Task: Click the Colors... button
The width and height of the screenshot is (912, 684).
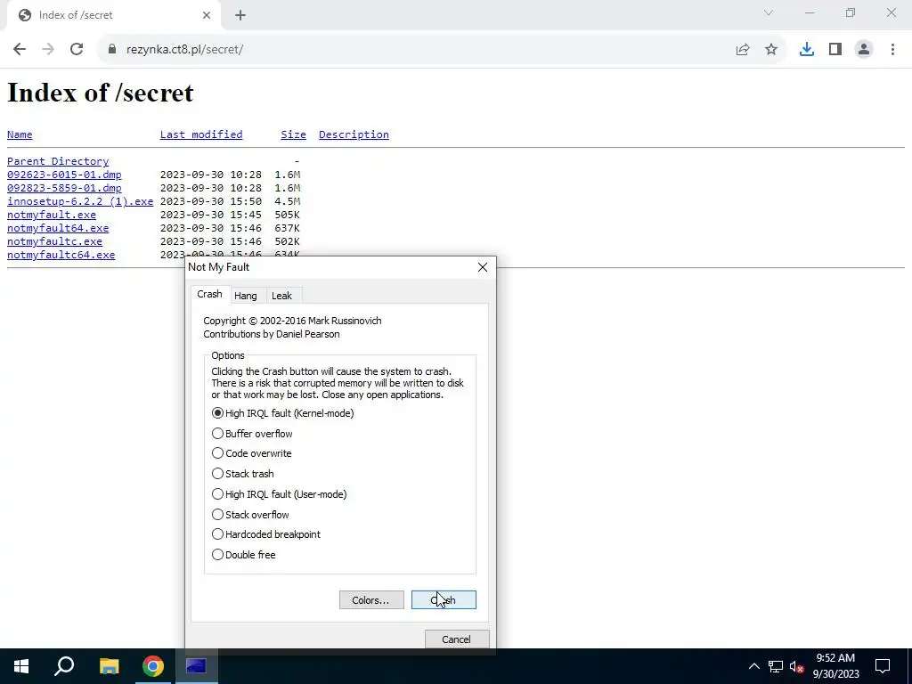Action: tap(371, 599)
